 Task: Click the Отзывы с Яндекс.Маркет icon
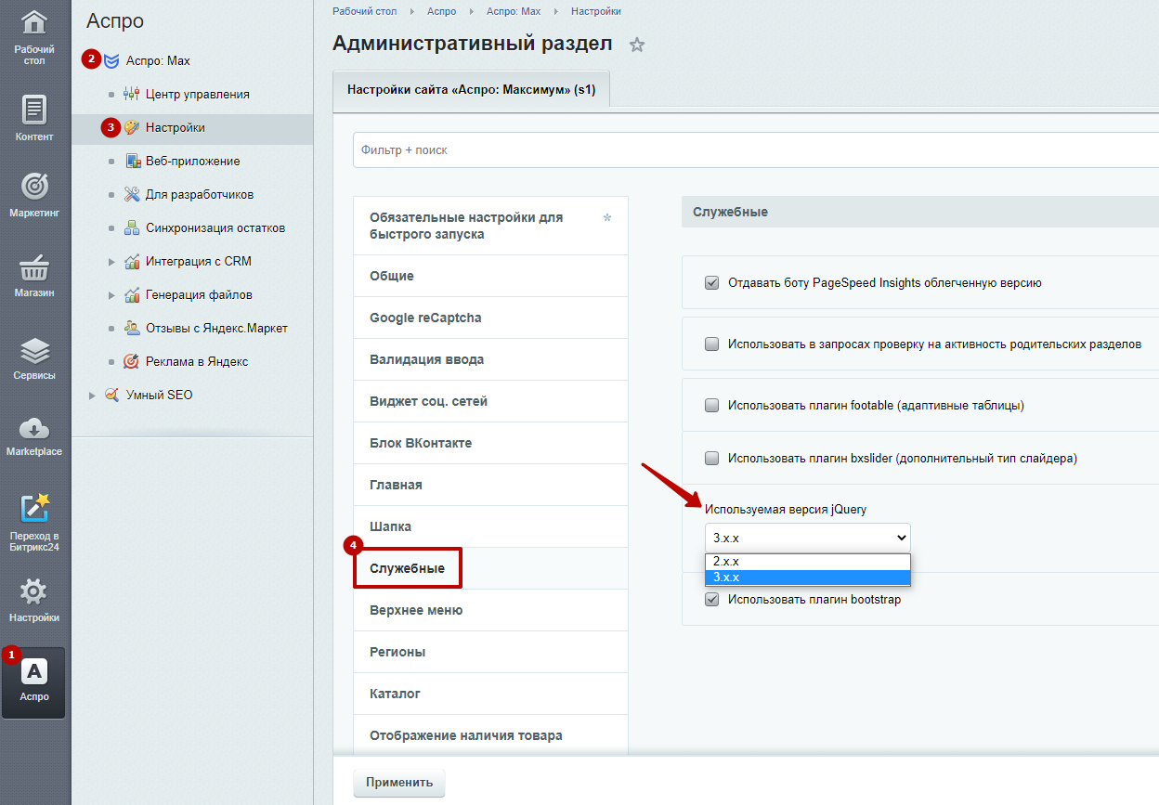coord(131,328)
